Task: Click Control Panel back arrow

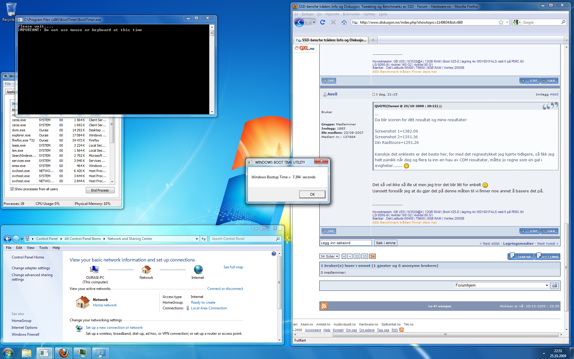Action: coord(7,239)
